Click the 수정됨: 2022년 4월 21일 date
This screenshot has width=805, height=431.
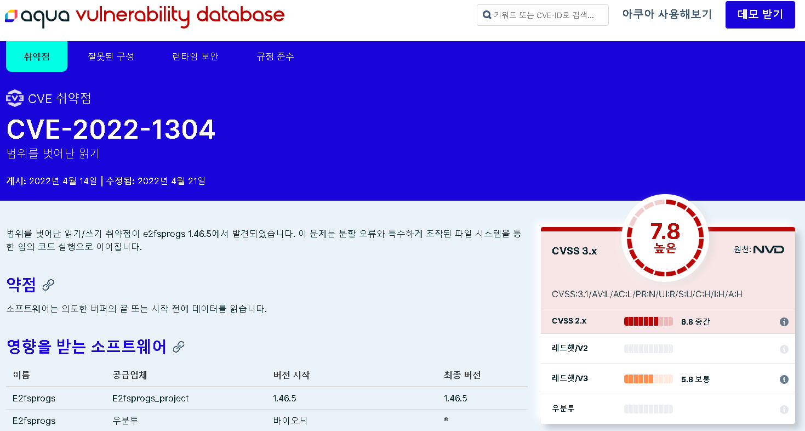tap(156, 181)
